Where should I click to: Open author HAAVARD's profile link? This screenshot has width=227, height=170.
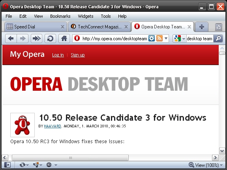(x=53, y=126)
